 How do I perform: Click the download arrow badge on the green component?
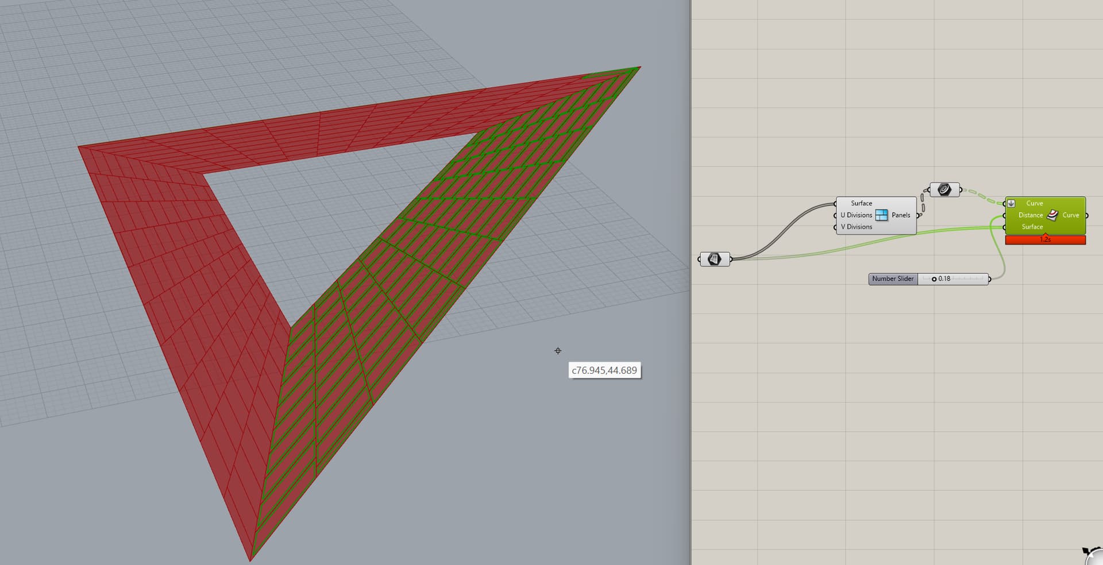1010,203
